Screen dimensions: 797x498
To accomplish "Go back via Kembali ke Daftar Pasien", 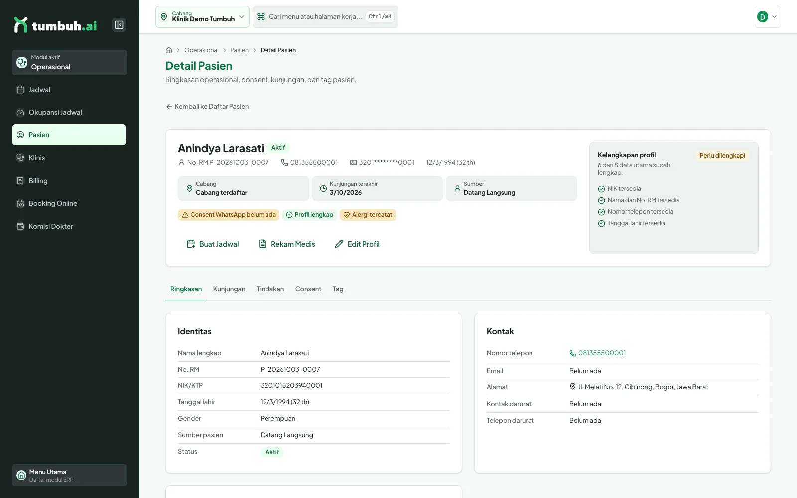I will coord(207,107).
